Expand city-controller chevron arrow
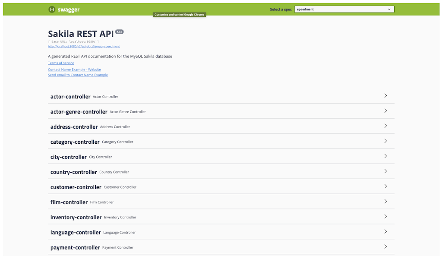 coord(385,156)
